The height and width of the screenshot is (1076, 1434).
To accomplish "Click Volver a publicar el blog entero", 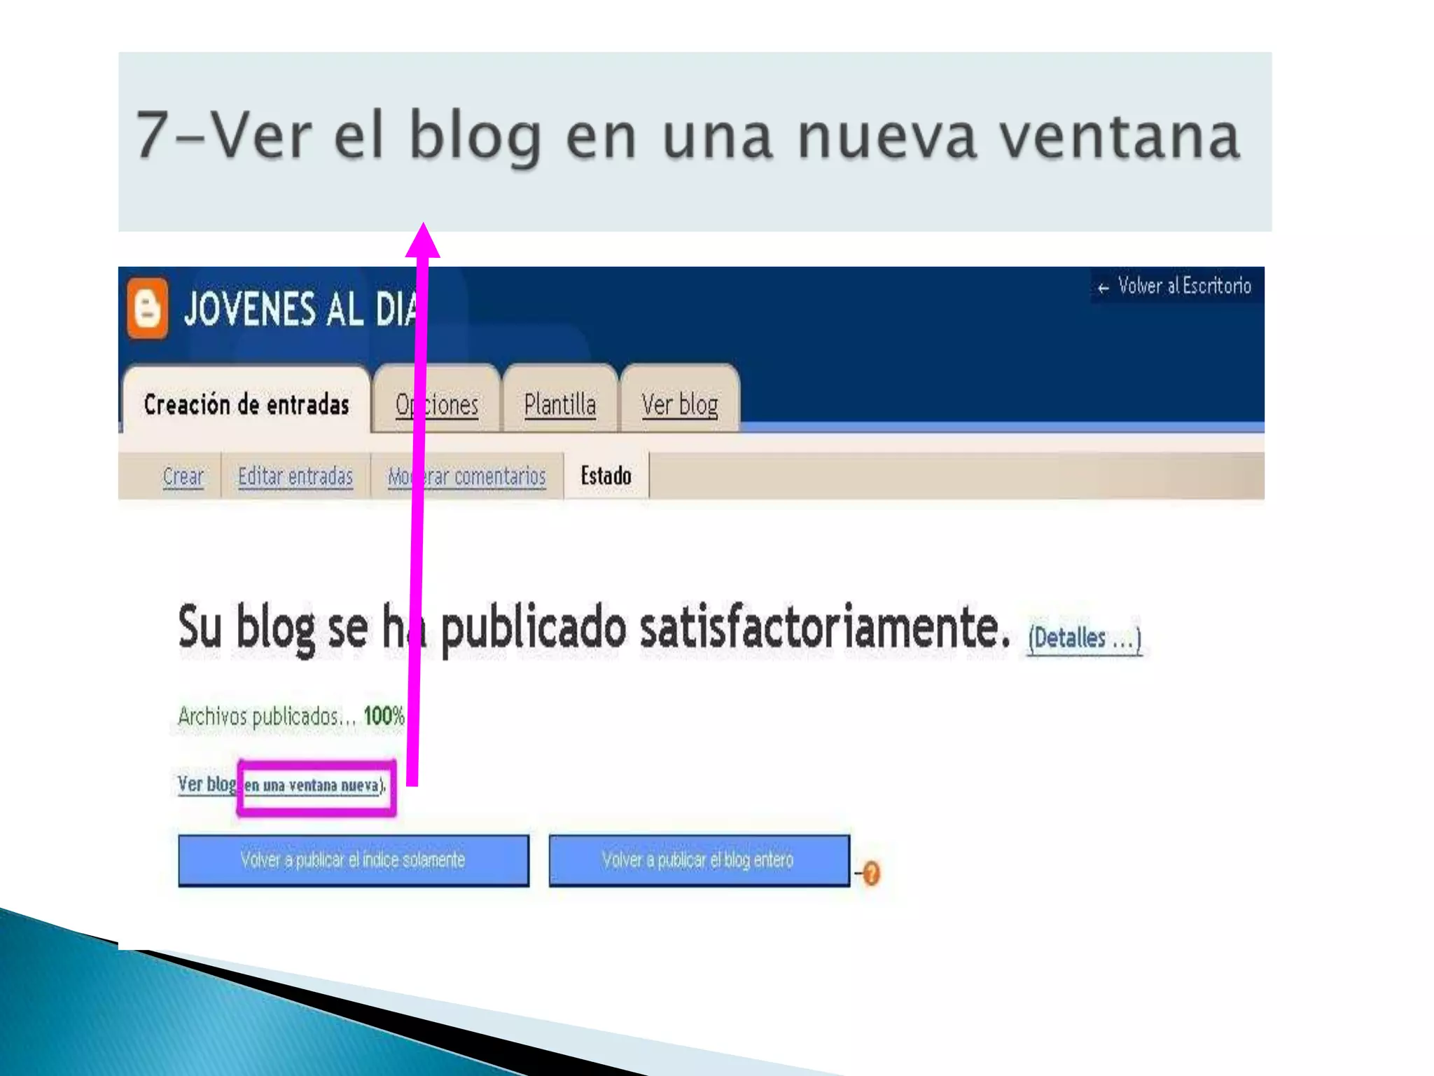I will coord(699,860).
